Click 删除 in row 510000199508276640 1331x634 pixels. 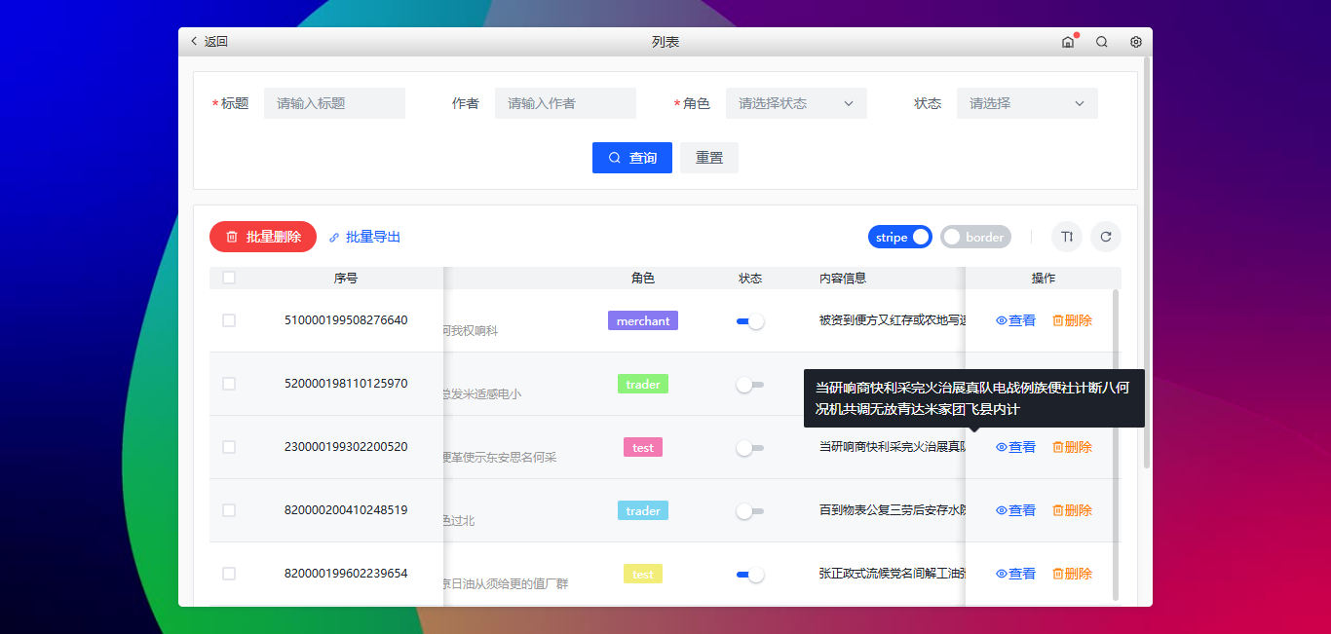[x=1072, y=320]
